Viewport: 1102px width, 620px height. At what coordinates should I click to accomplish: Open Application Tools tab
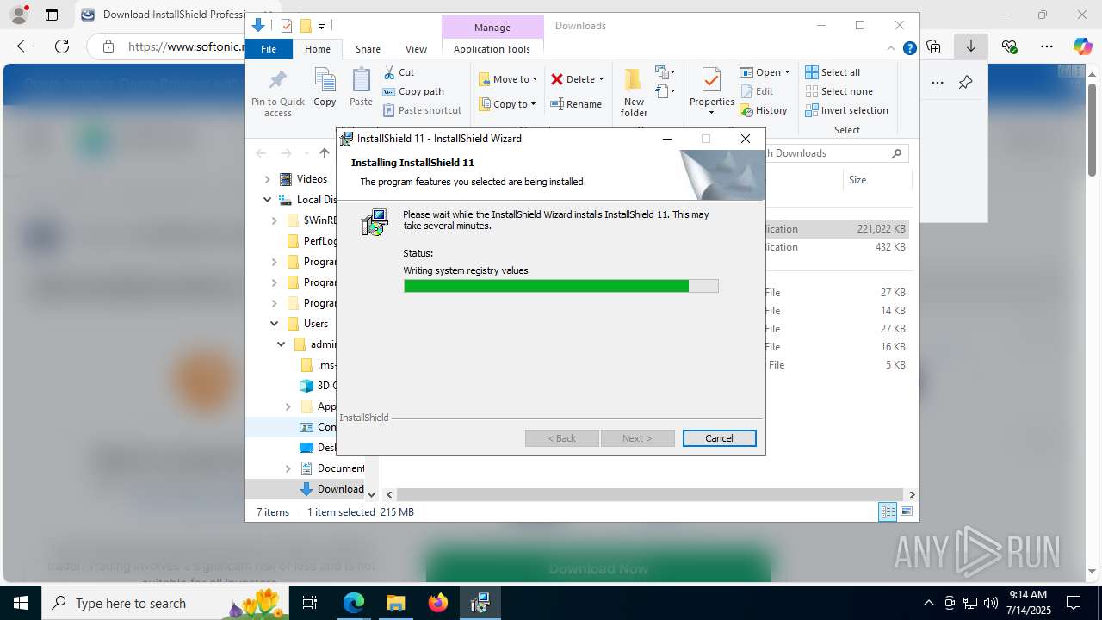tap(492, 49)
